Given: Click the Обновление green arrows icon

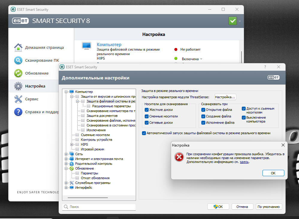Looking at the screenshot, I should click(18, 73).
